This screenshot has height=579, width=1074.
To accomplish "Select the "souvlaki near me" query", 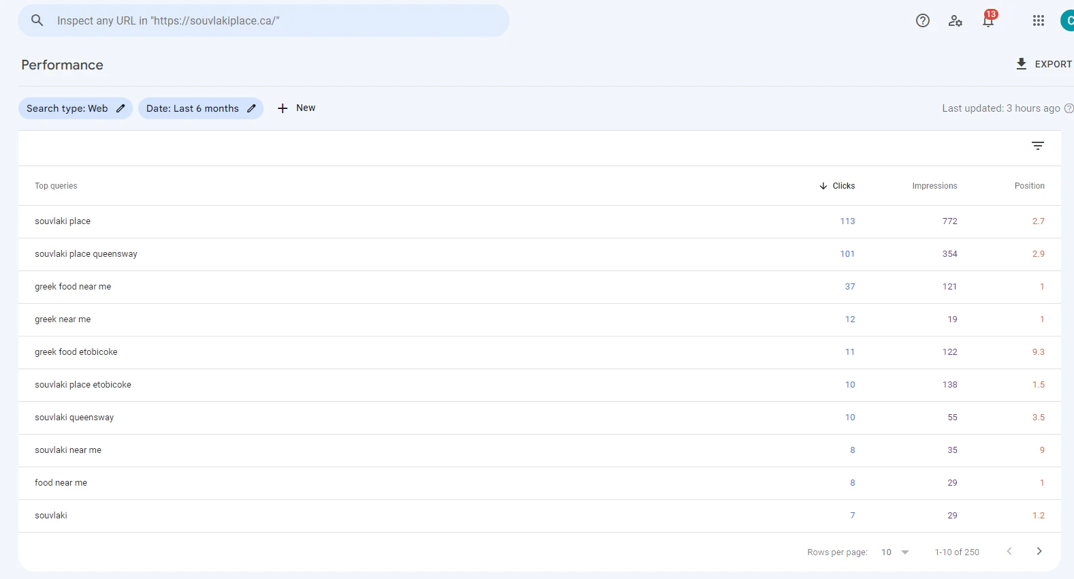I will (68, 450).
